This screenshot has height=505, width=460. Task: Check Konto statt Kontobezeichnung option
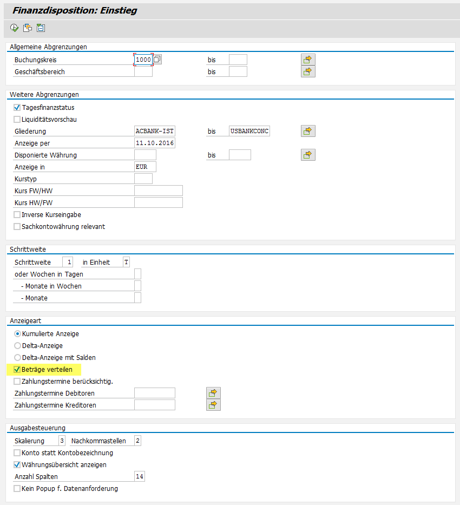[17, 453]
